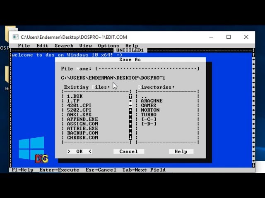Click Esc=Cancel in the status bar
Viewport: 265px width, 198px height.
tap(101, 170)
